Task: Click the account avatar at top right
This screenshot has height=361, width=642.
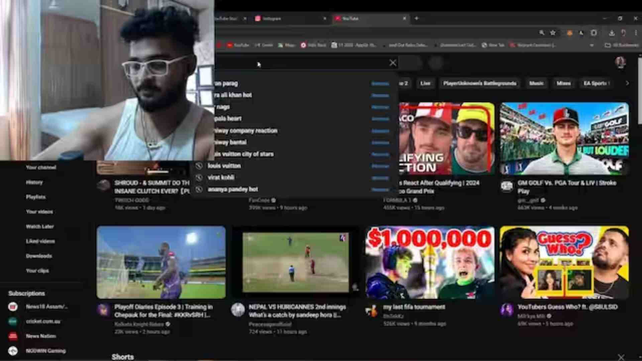Action: pos(621,62)
